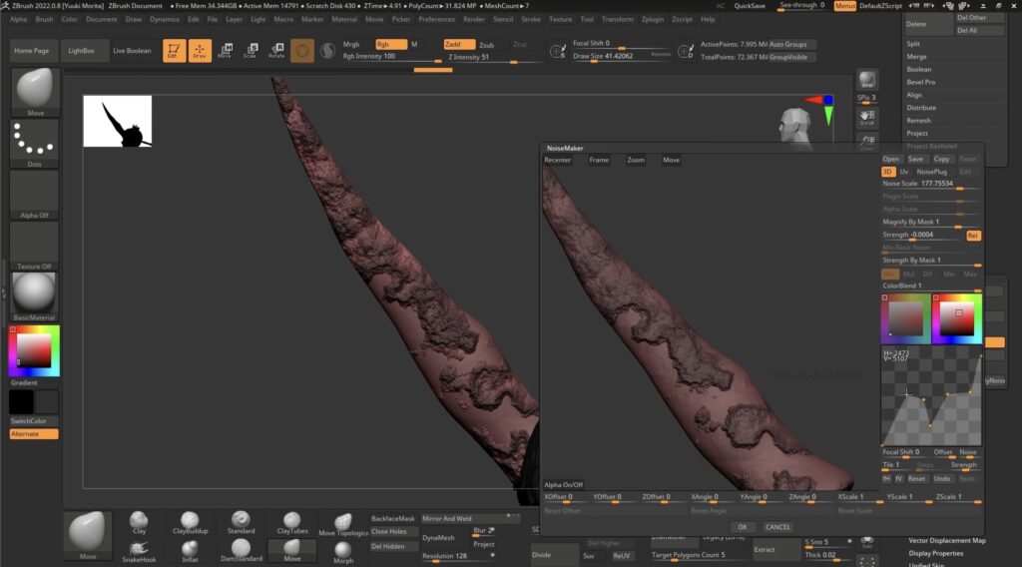Click the Move transform icon in toolbar
Screen dimensions: 1022x567
(225, 50)
